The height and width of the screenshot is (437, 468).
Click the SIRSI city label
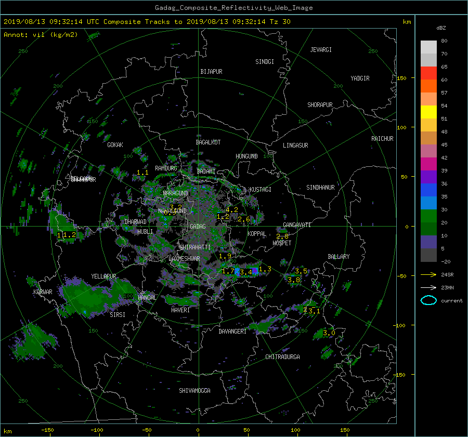(118, 315)
